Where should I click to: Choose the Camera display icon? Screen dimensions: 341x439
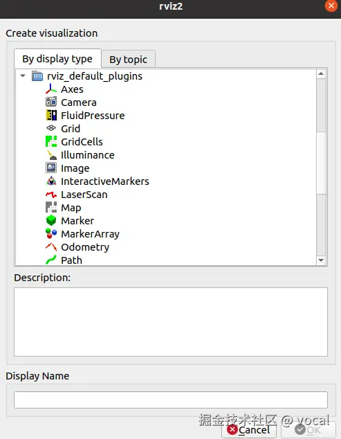coord(51,102)
